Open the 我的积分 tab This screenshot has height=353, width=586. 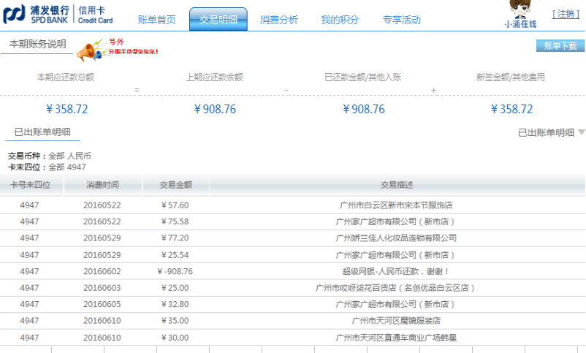[x=340, y=20]
